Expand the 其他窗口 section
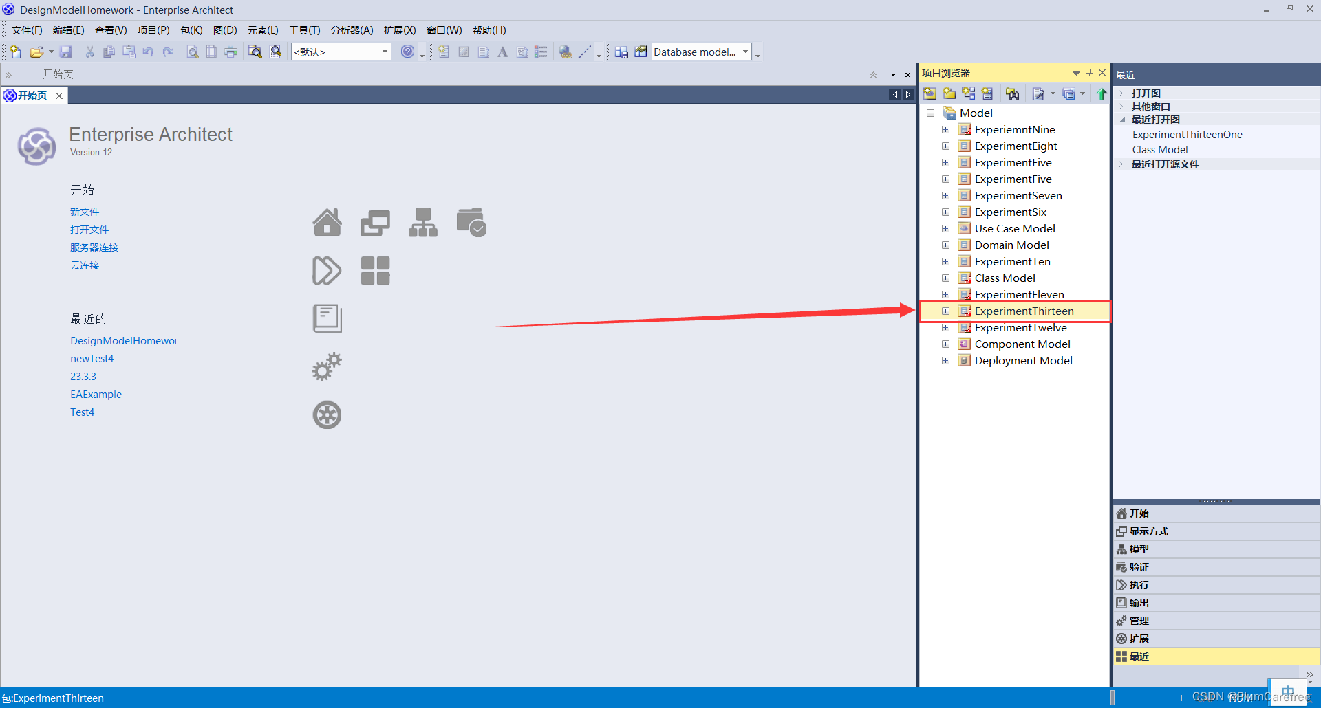Screen dimensions: 1321x708 1121,107
